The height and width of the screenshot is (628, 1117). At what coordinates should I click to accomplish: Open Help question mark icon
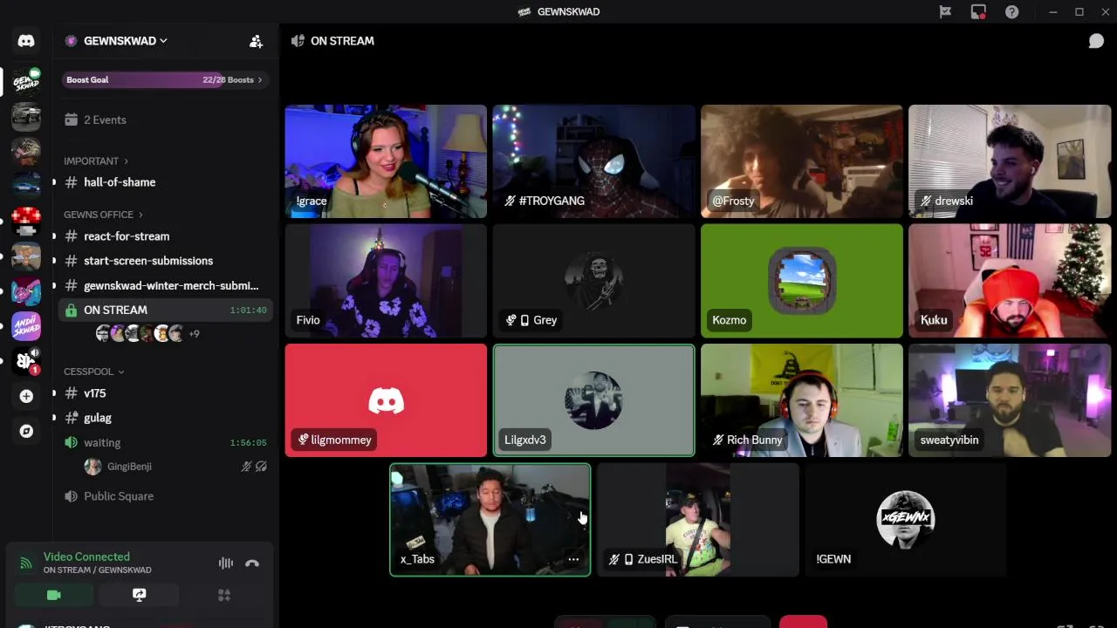[x=1011, y=11]
